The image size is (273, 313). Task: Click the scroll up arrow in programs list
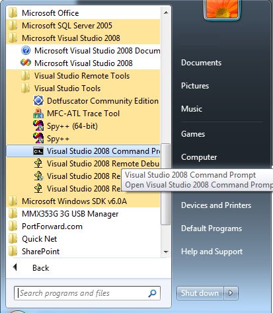[x=166, y=13]
